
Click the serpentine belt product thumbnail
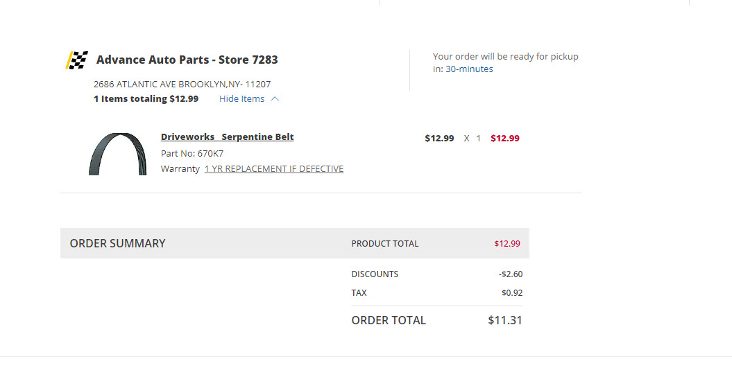pos(117,154)
